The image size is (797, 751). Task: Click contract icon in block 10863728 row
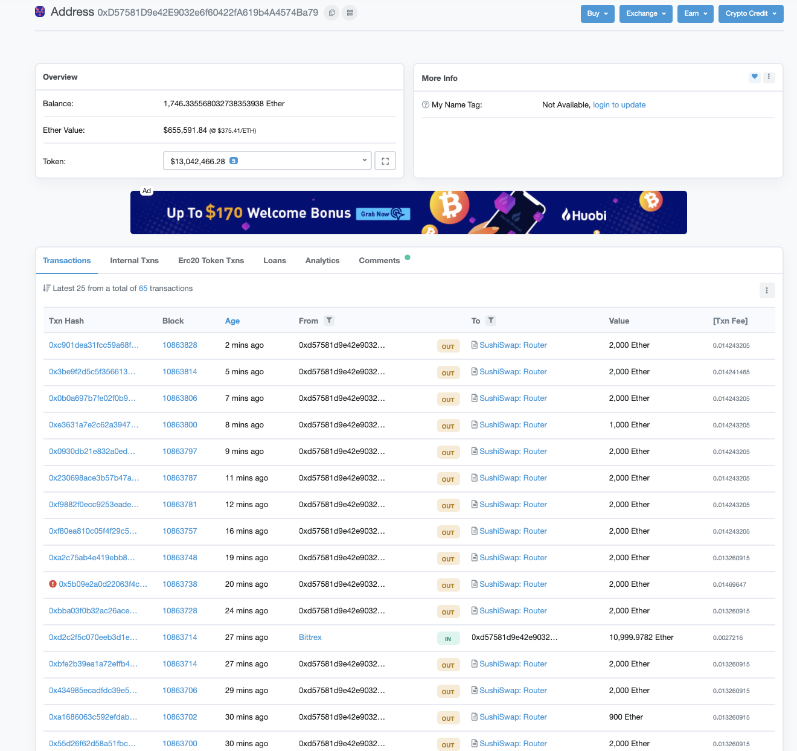point(475,611)
